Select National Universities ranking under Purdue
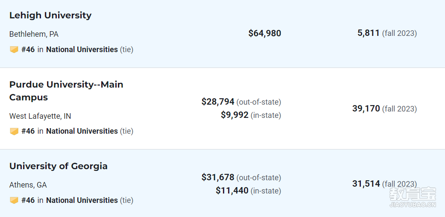The width and height of the screenshot is (445, 217). click(x=82, y=131)
